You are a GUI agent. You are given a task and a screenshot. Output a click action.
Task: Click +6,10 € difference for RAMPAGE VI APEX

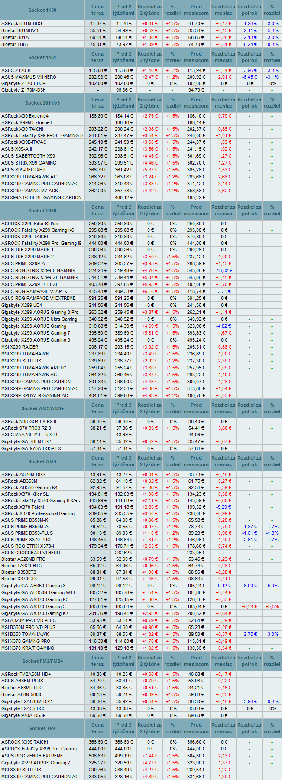[150, 291]
